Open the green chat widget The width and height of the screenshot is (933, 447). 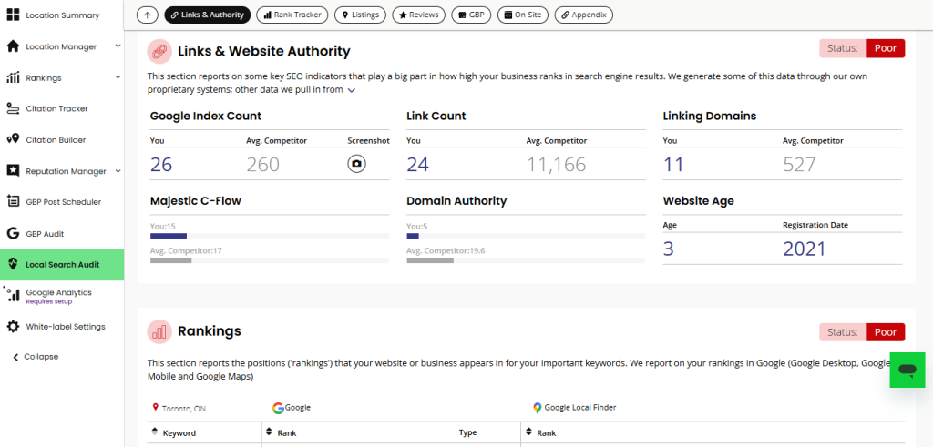[907, 371]
